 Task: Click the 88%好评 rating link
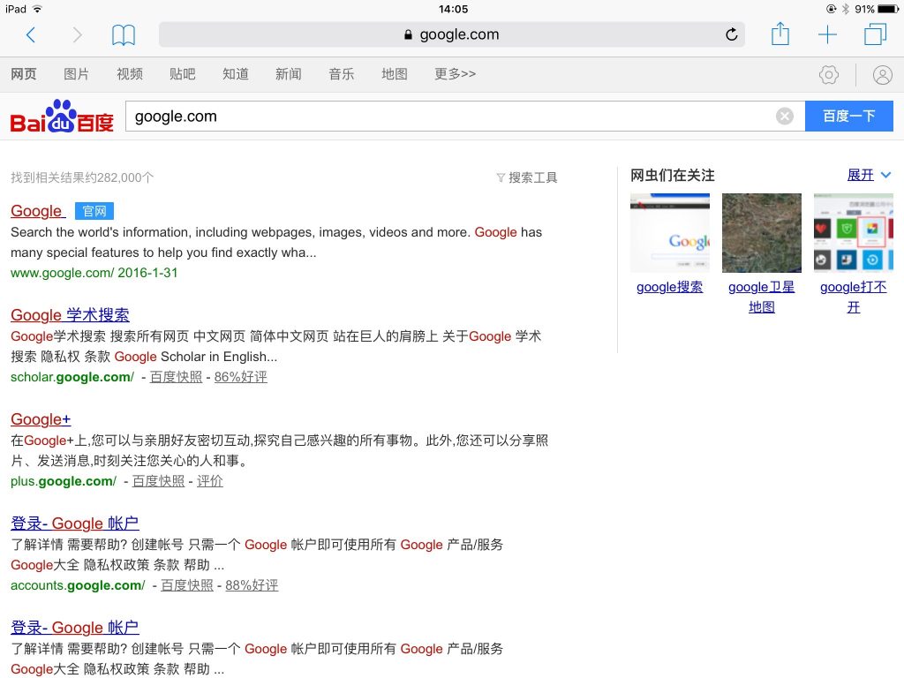click(252, 586)
